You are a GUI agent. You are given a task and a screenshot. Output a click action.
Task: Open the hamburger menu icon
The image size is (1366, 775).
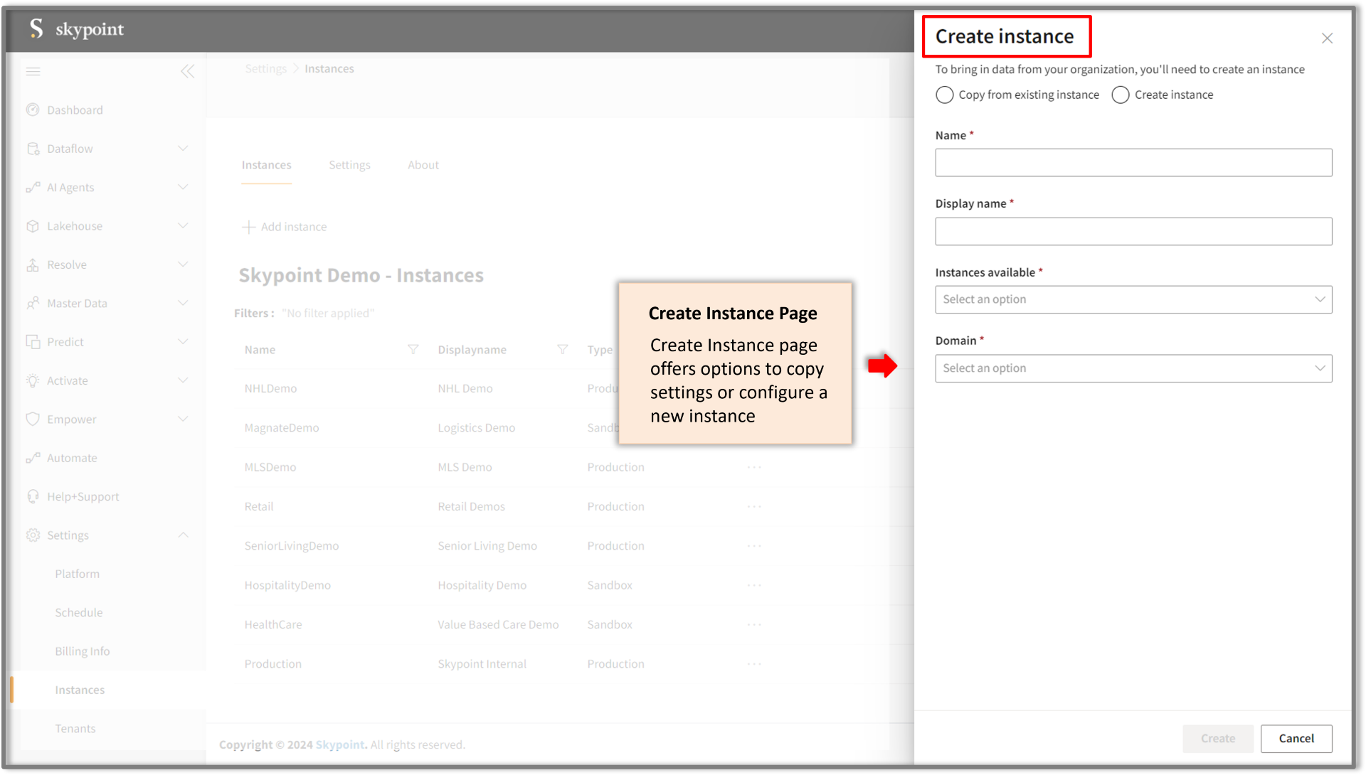[x=33, y=71]
